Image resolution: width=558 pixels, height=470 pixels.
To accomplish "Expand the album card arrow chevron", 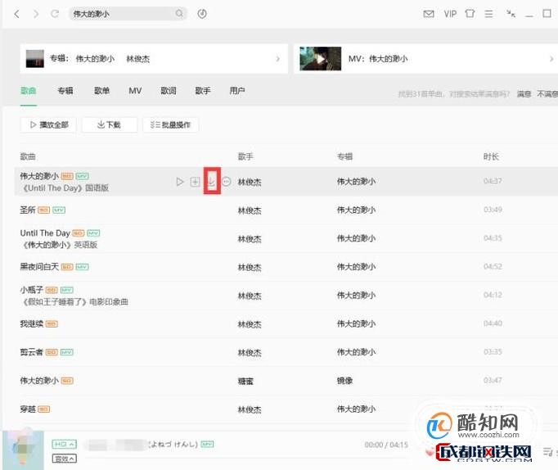I will (278, 59).
